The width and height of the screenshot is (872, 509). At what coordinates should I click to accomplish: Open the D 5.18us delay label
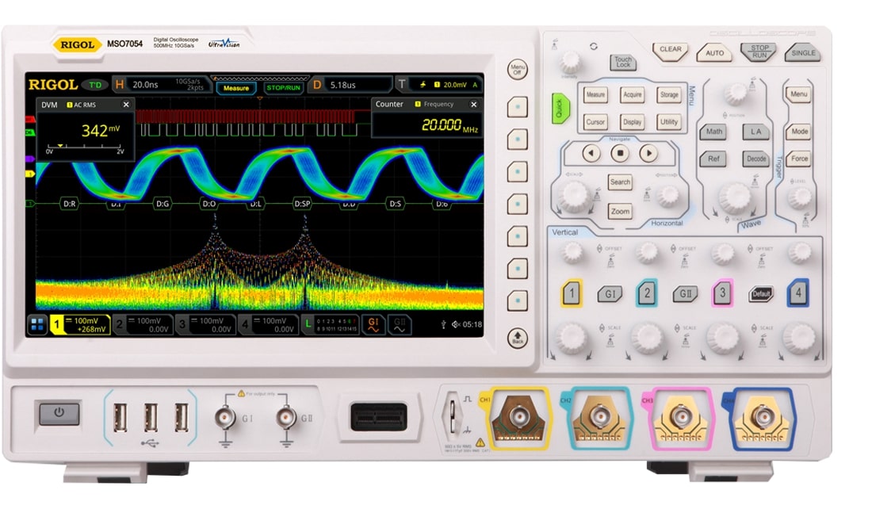(351, 85)
